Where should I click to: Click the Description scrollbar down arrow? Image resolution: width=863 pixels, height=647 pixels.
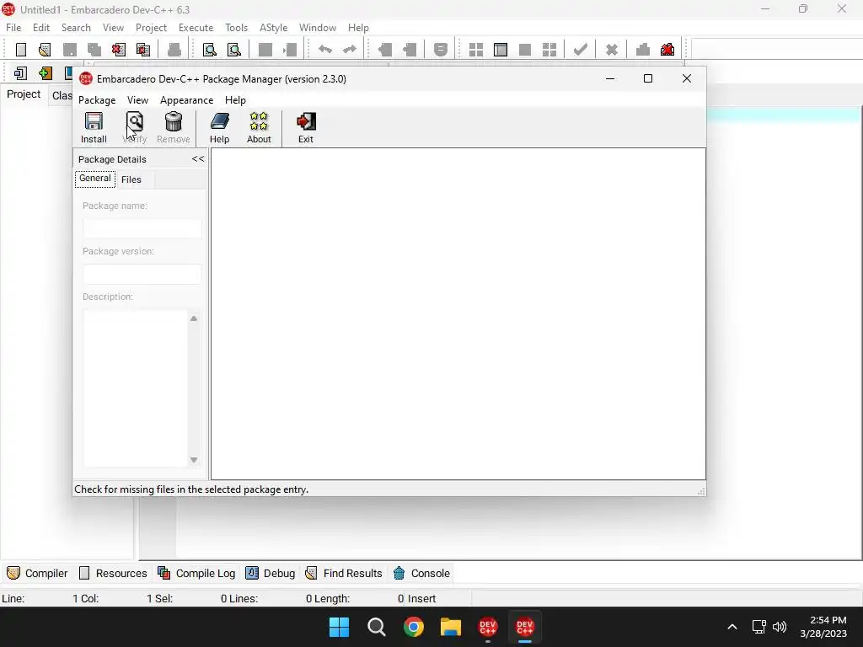(194, 460)
